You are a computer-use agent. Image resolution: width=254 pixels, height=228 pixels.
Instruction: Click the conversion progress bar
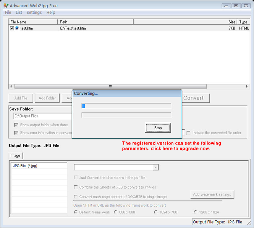[126, 106]
